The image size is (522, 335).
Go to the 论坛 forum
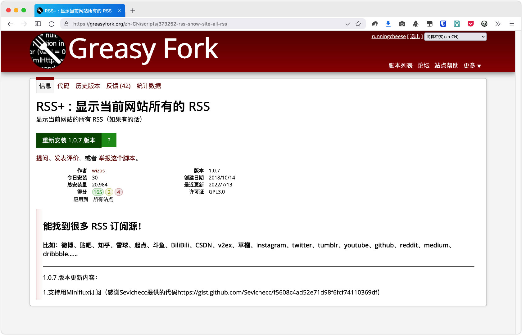[424, 65]
